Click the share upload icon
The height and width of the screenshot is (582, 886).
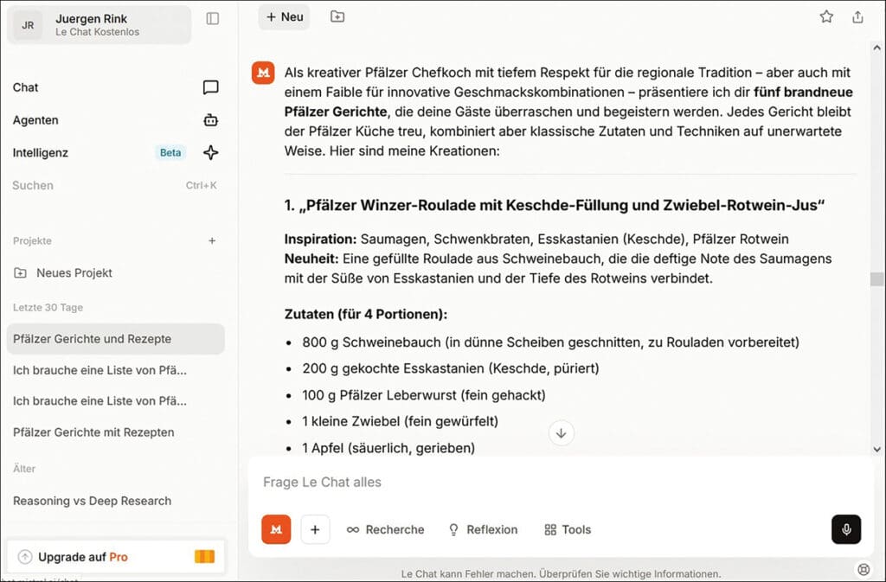pyautogui.click(x=857, y=16)
